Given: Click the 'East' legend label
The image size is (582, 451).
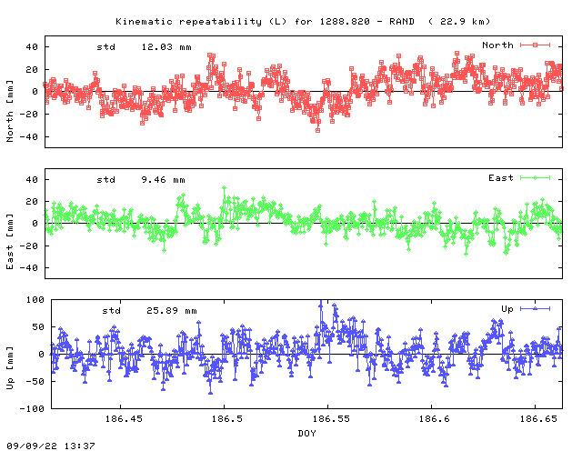Looking at the screenshot, I should pyautogui.click(x=501, y=178).
